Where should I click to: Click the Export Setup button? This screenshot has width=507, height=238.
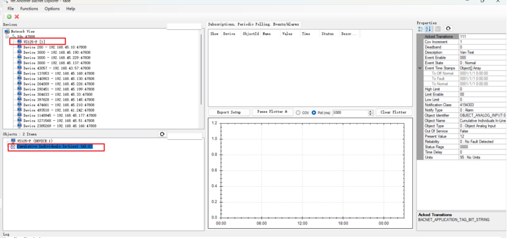[x=229, y=112]
